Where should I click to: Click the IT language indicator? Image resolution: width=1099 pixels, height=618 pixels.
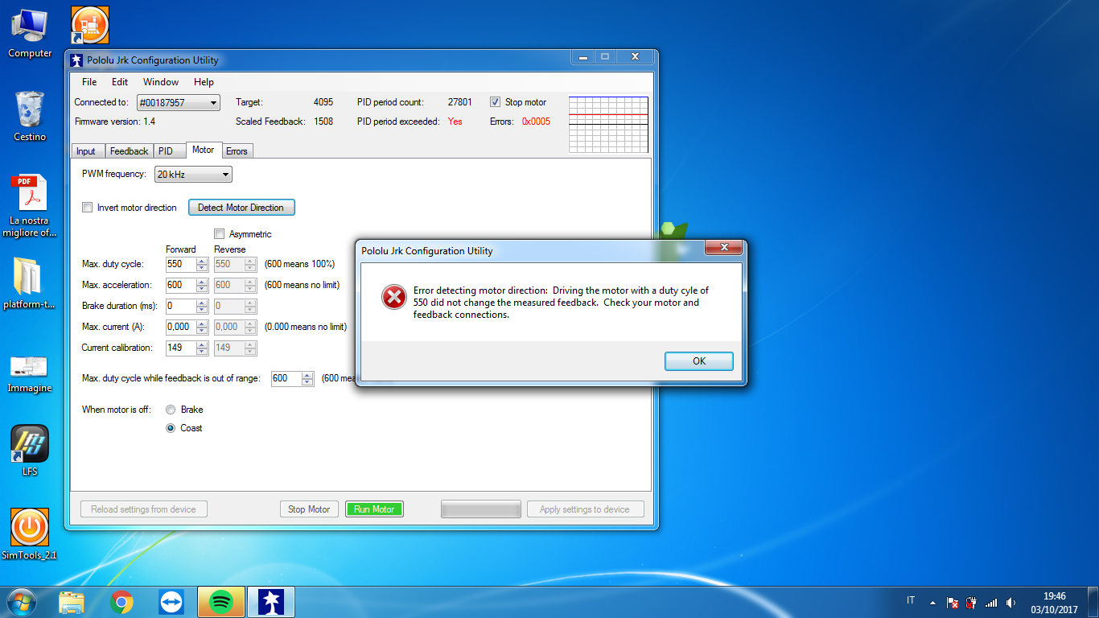[911, 600]
